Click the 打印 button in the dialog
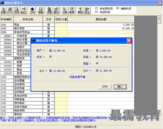The width and height of the screenshot is (163, 129). coord(105,87)
